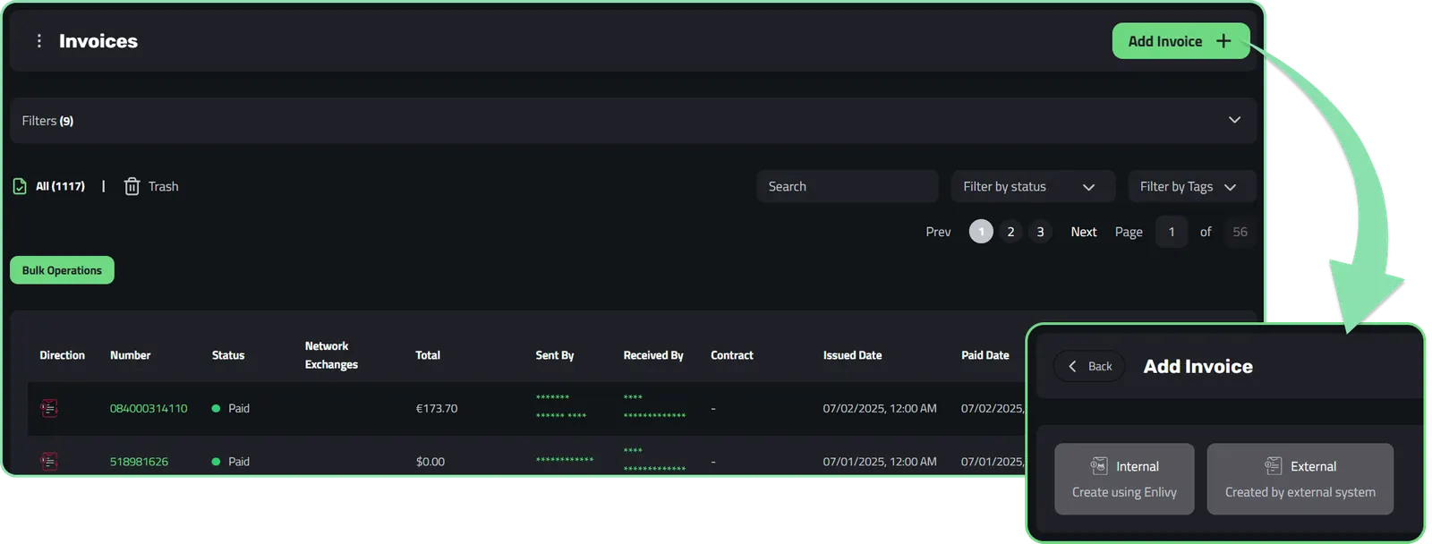Open the Filter by Tags dropdown

click(x=1191, y=186)
